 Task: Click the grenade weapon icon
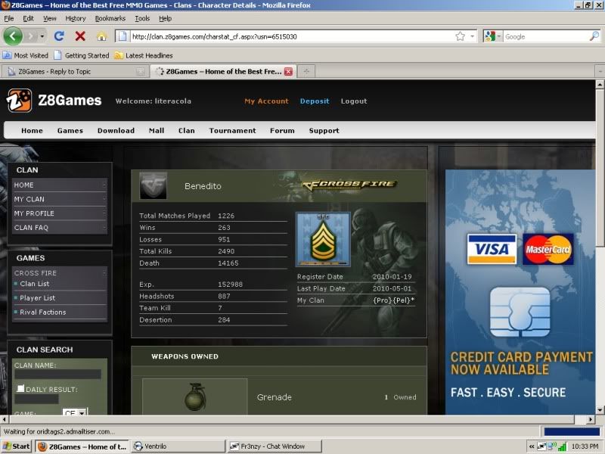[x=195, y=397]
